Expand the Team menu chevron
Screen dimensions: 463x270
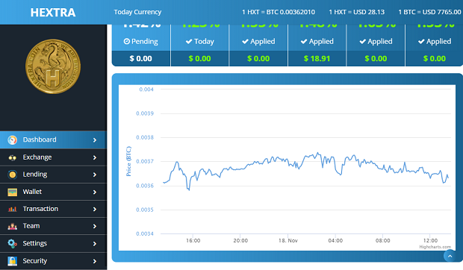pos(95,227)
